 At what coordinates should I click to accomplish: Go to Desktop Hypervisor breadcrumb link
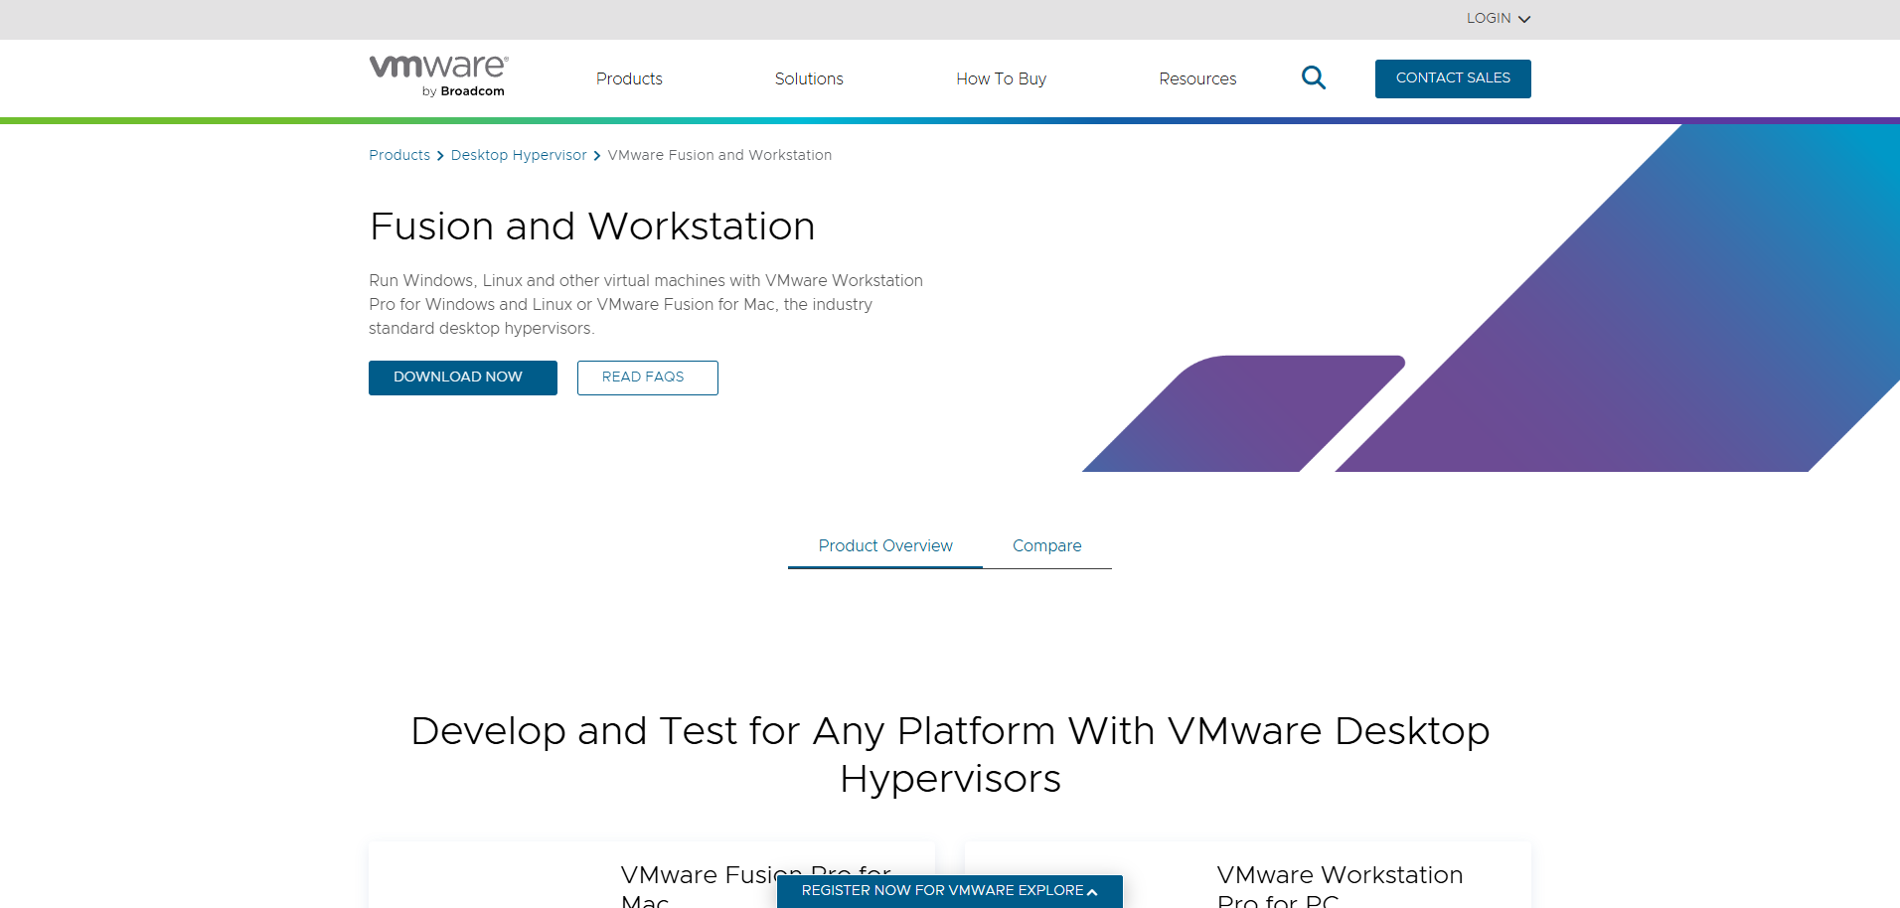[519, 155]
